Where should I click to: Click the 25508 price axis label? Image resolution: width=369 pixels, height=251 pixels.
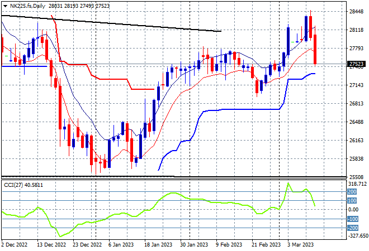[356, 177]
